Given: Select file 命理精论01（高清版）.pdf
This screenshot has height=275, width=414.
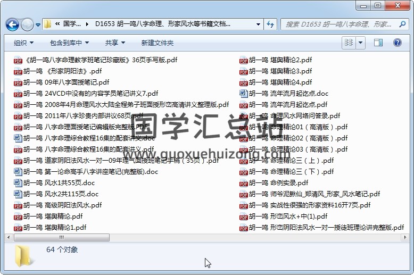Looking at the screenshot, I should [x=294, y=127].
